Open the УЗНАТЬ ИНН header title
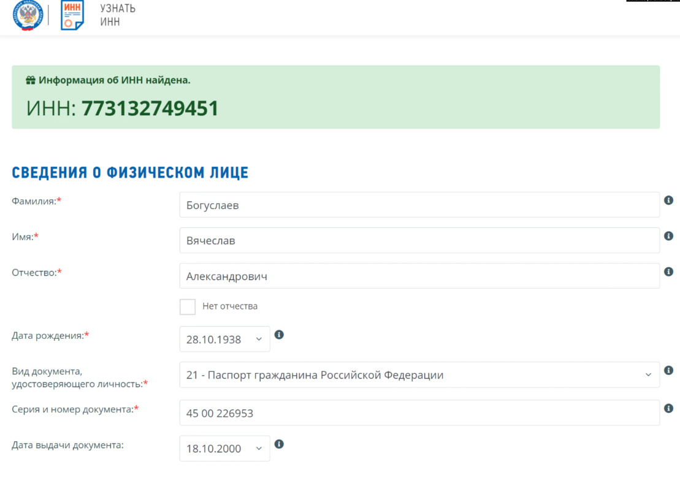The width and height of the screenshot is (680, 489). pyautogui.click(x=118, y=15)
